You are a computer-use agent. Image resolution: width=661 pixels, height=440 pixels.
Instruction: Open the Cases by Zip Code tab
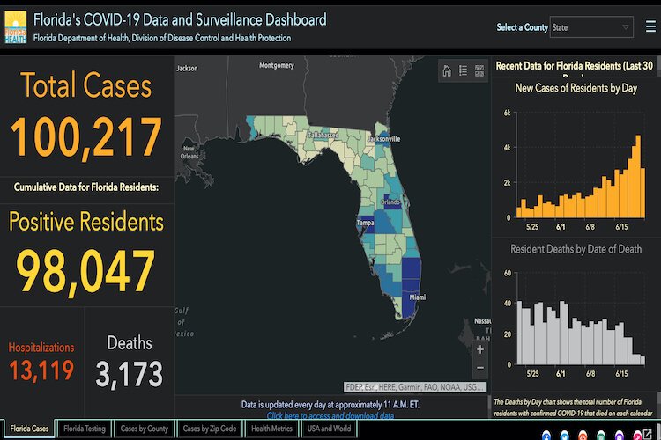pyautogui.click(x=210, y=429)
